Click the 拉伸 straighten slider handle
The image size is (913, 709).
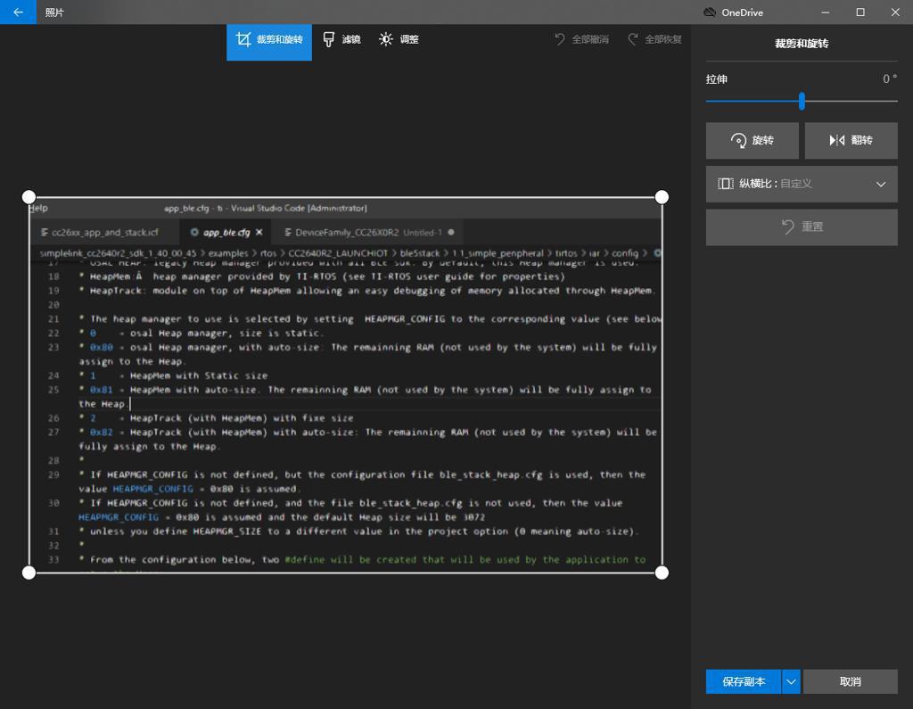(802, 101)
